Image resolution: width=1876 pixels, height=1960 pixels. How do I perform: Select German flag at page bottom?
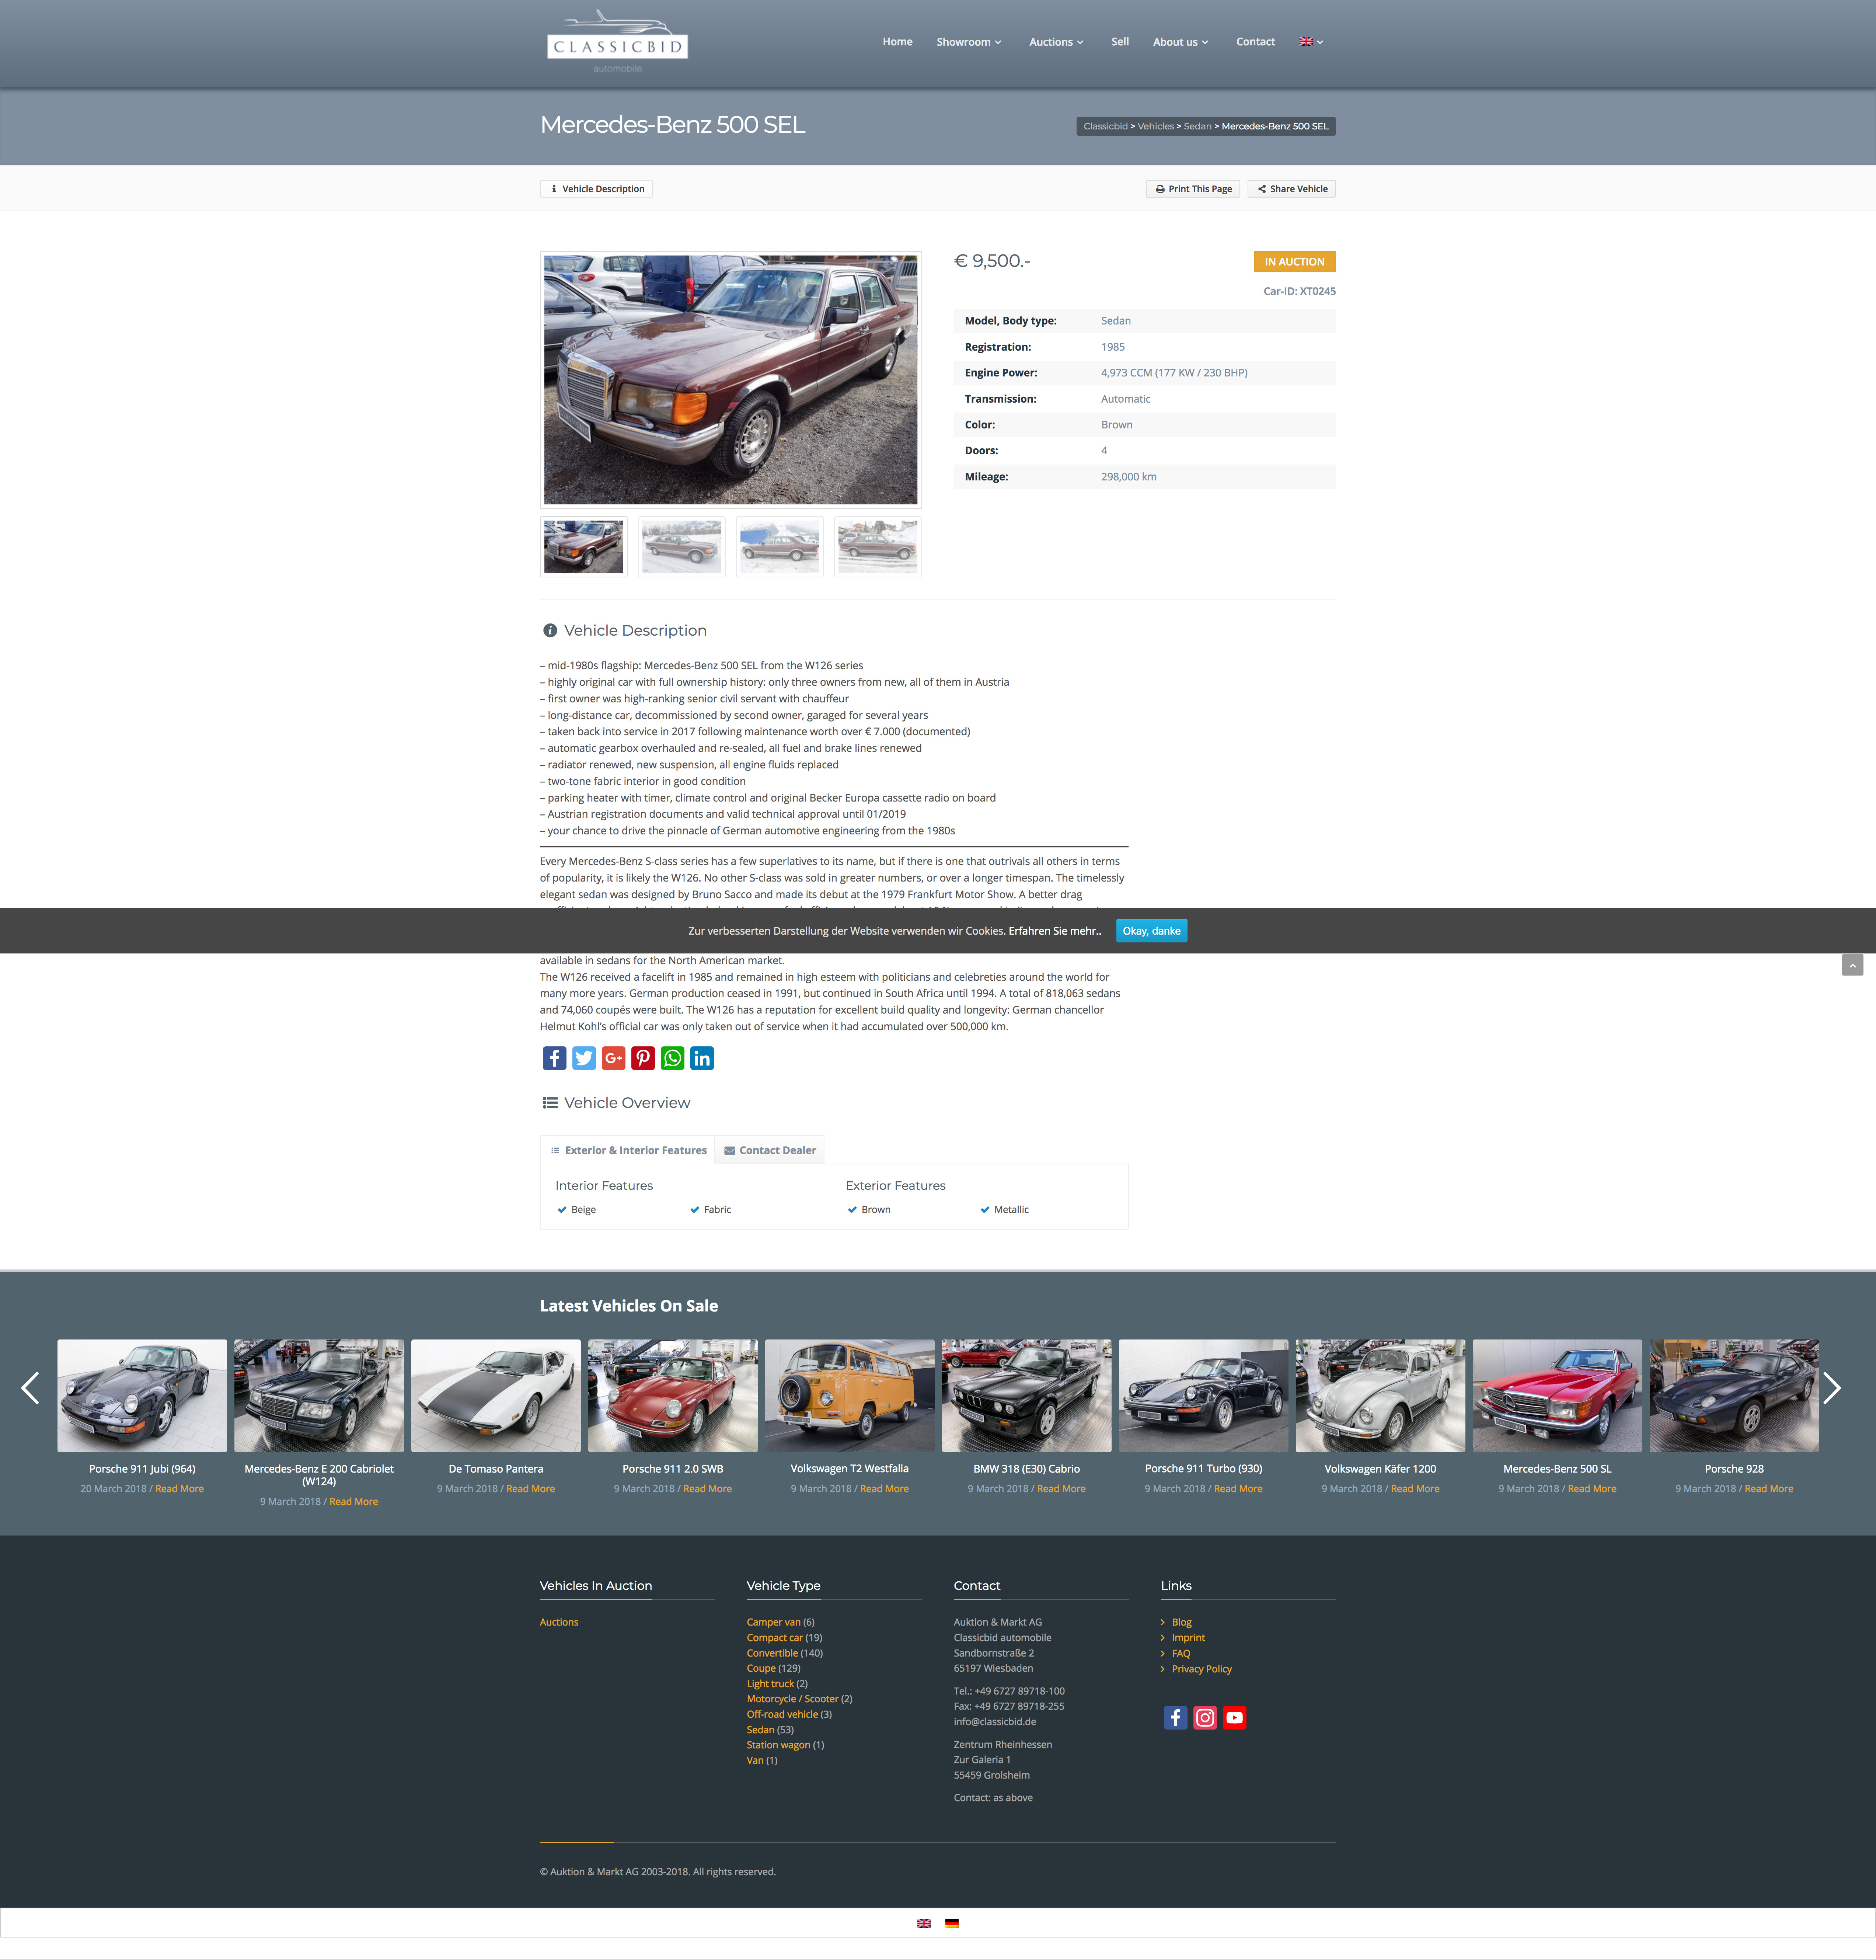tap(952, 1923)
